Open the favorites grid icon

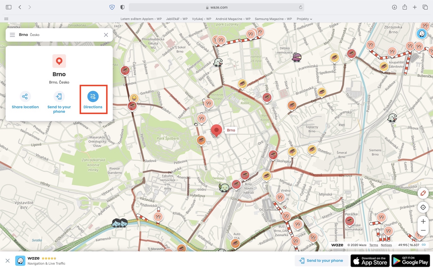(6, 19)
